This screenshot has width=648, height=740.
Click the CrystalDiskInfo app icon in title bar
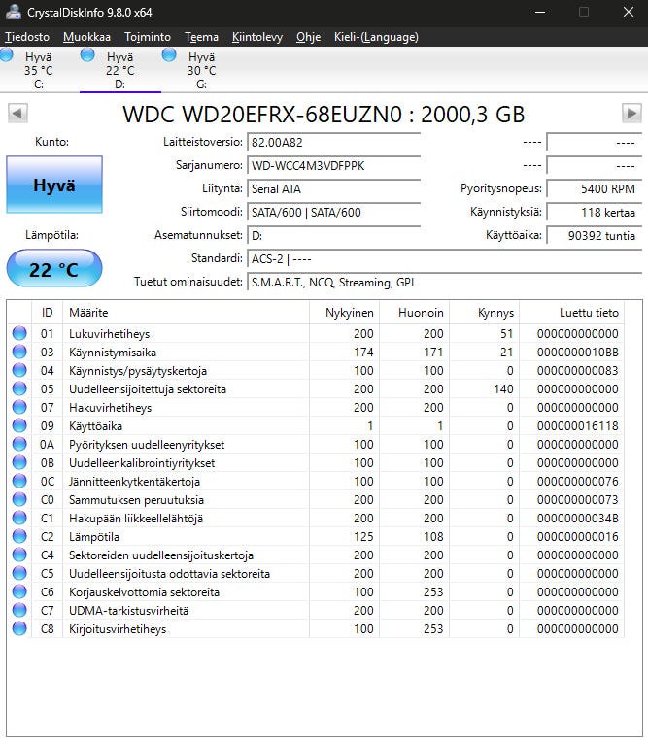14,13
